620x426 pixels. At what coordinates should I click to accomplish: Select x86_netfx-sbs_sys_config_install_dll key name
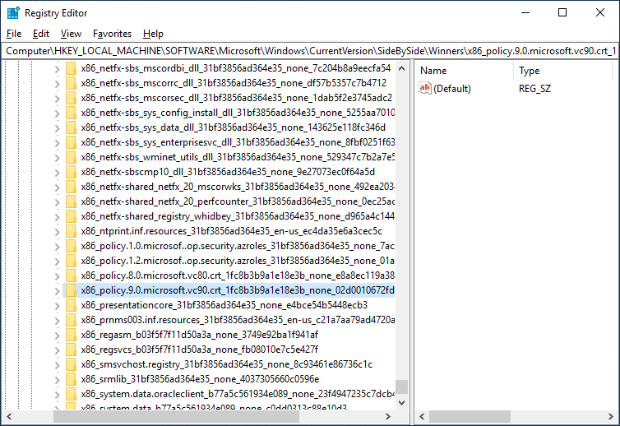click(238, 113)
